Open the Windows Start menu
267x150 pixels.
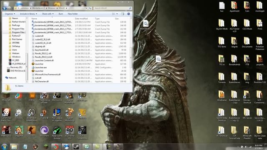pos(4,147)
